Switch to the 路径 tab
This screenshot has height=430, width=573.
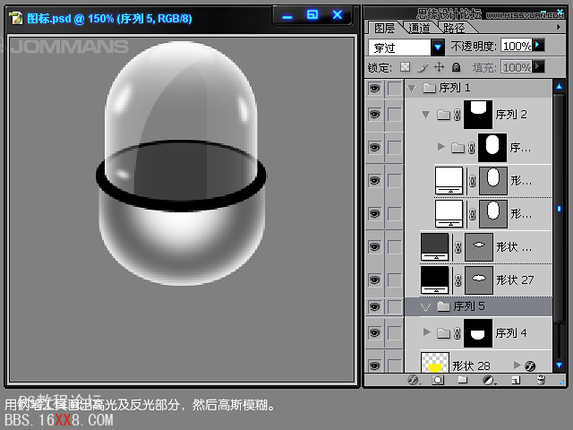click(x=454, y=28)
